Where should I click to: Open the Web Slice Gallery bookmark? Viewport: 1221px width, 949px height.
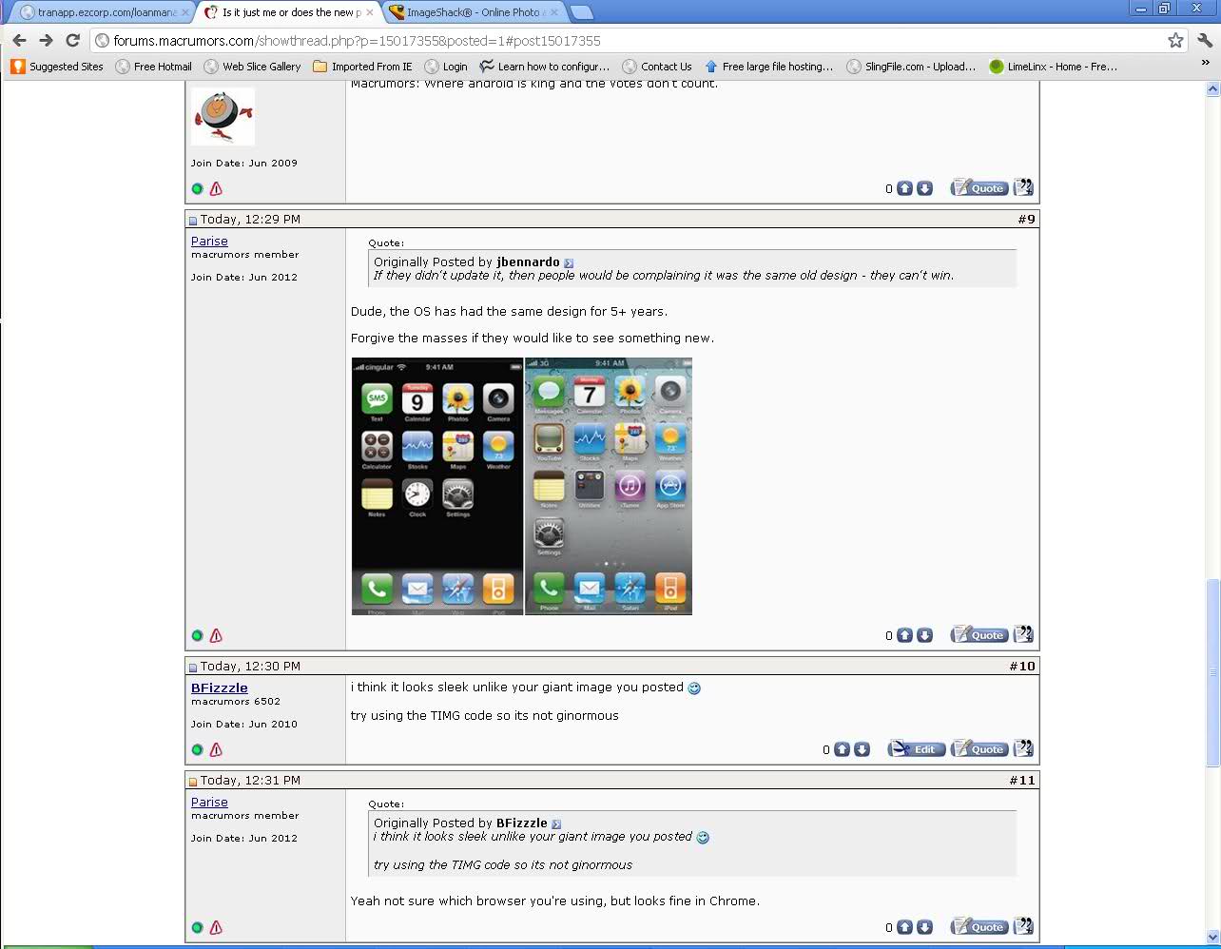(253, 67)
